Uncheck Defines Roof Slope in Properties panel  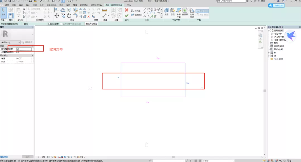click(x=17, y=49)
